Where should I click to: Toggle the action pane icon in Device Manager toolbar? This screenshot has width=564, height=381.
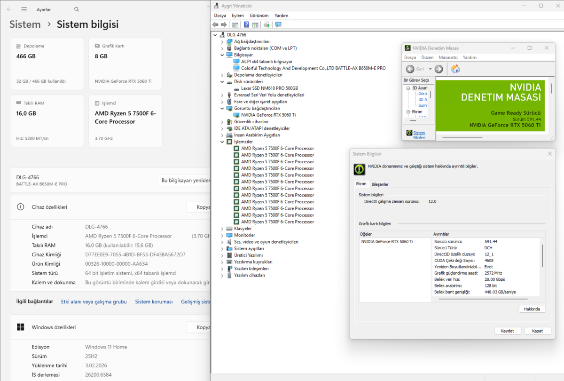coord(255,24)
